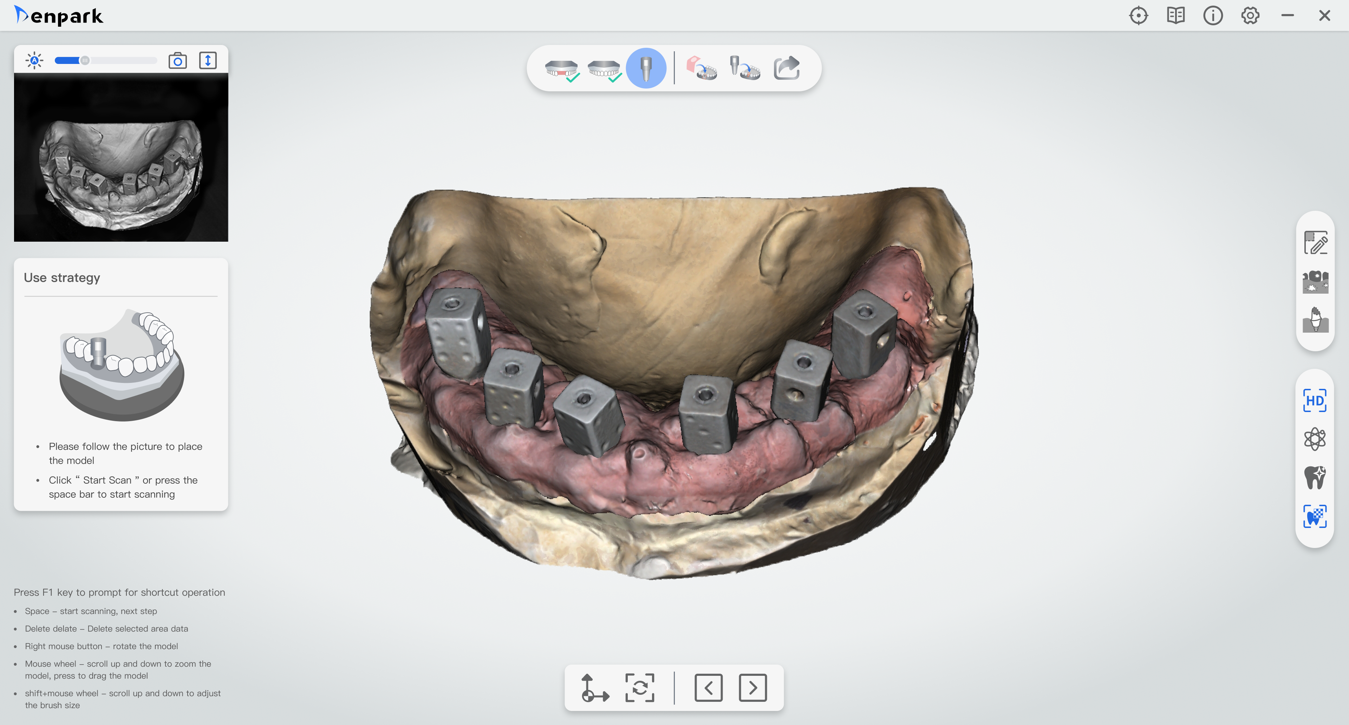Viewport: 1349px width, 725px height.
Task: Click the atom optimization icon
Action: point(1315,439)
